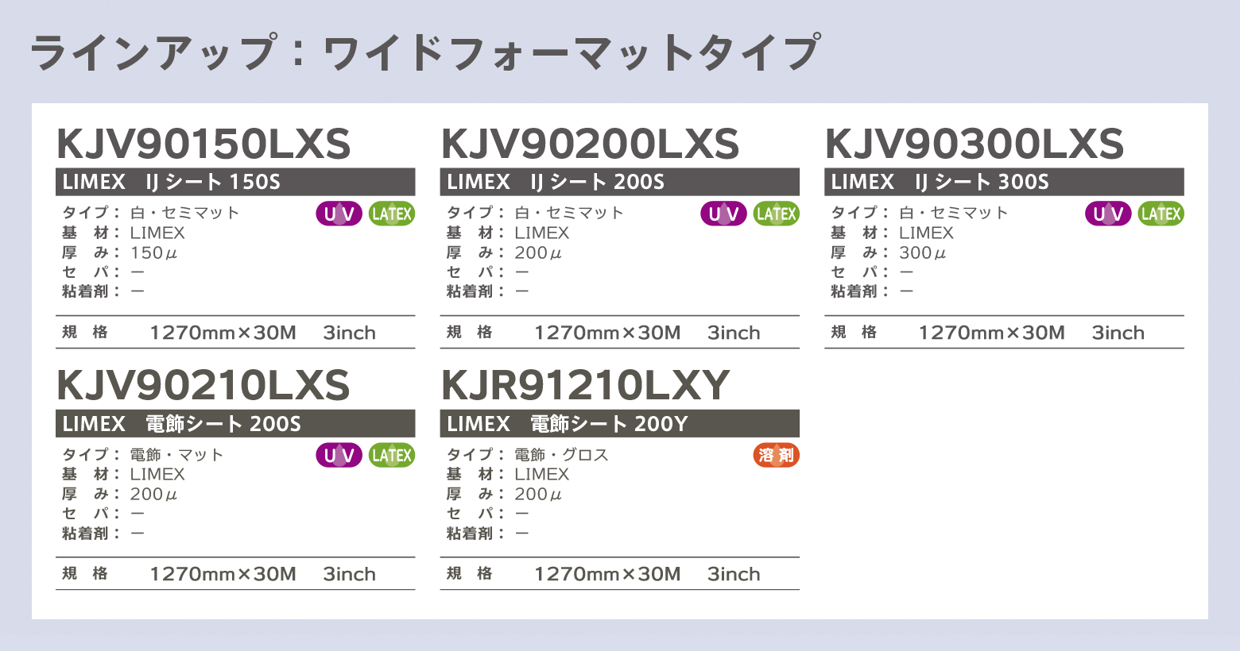Viewport: 1240px width, 651px height.
Task: Select product code KJV90210LXS
Action: coord(203,385)
